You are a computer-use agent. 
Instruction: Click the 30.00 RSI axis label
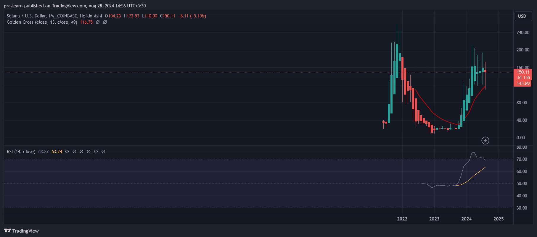point(522,208)
